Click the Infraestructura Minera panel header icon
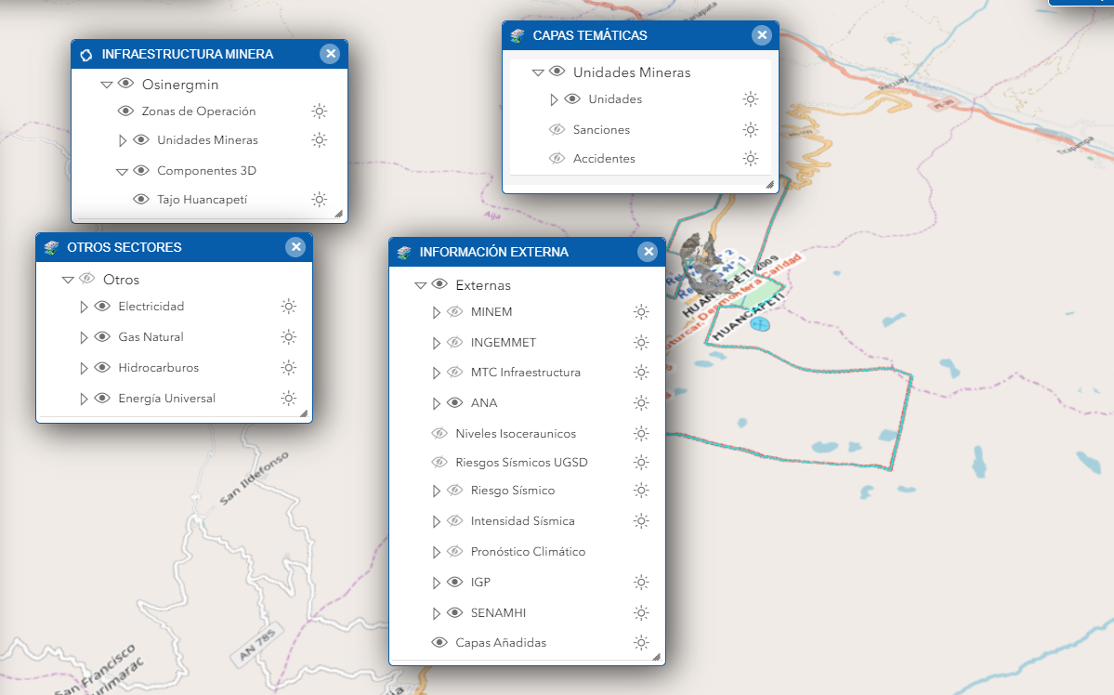This screenshot has width=1114, height=695. pos(86,55)
